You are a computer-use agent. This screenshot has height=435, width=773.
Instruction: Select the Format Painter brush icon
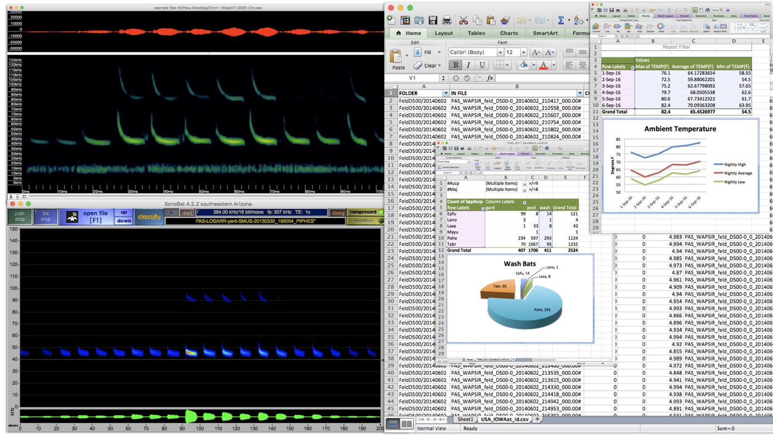pos(505,20)
